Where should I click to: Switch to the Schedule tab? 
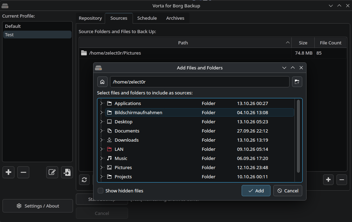coord(147,18)
